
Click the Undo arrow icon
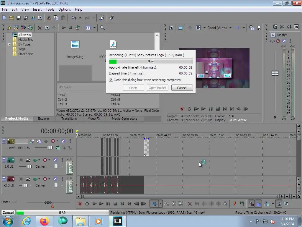click(x=74, y=18)
